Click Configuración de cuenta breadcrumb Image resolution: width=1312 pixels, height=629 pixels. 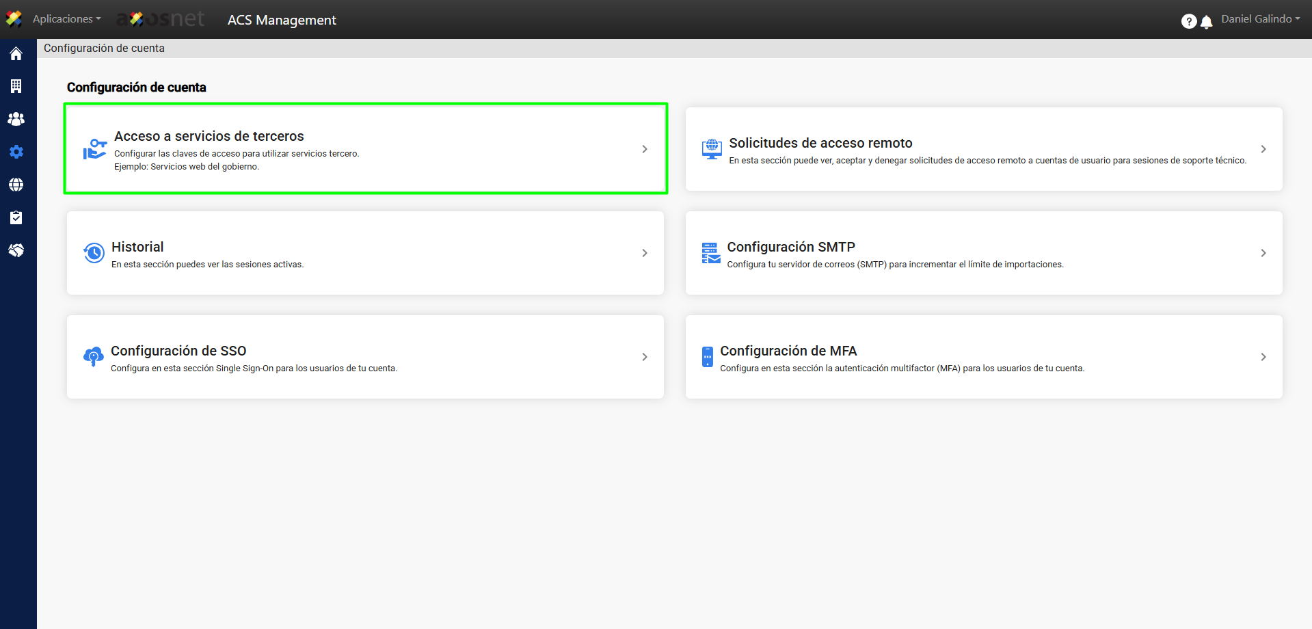(x=104, y=49)
